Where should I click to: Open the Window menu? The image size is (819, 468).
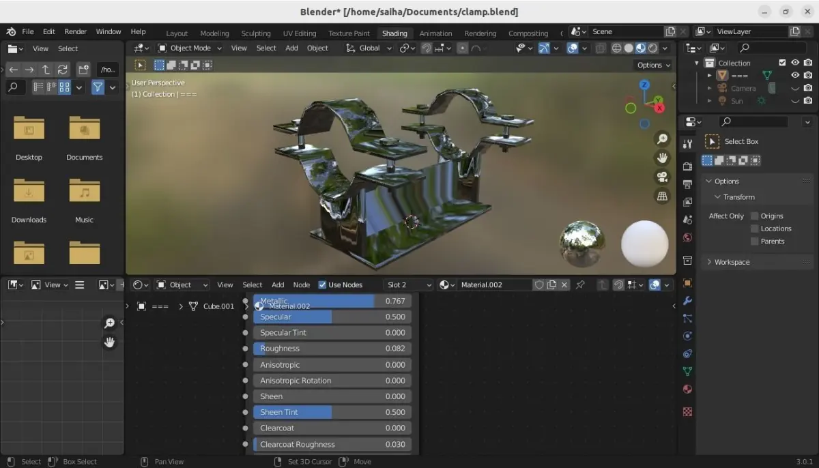click(x=108, y=31)
